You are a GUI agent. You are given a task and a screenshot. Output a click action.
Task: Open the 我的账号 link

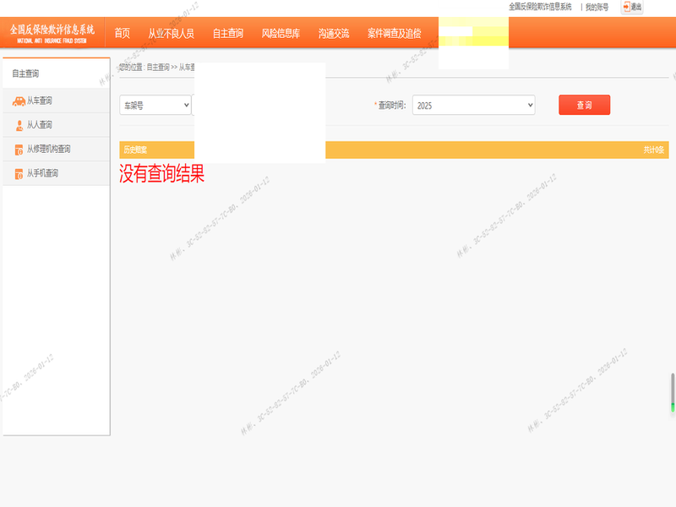(x=597, y=7)
